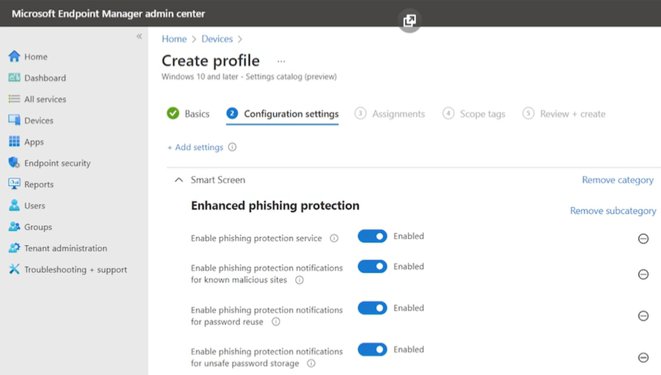Remove the known malicious sites notification setting

tap(643, 274)
